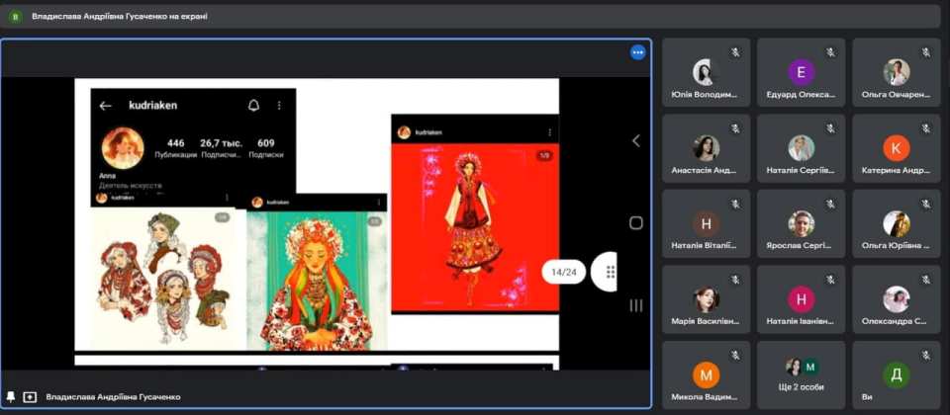Viewport: 950px width, 415px height.
Task: Click the Ольга Овчарен... participant tile
Action: [897, 72]
